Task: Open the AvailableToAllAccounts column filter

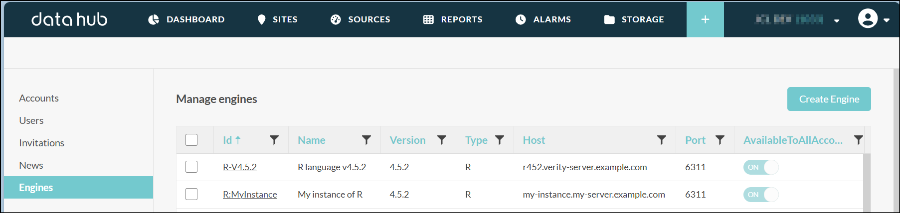Action: click(858, 140)
